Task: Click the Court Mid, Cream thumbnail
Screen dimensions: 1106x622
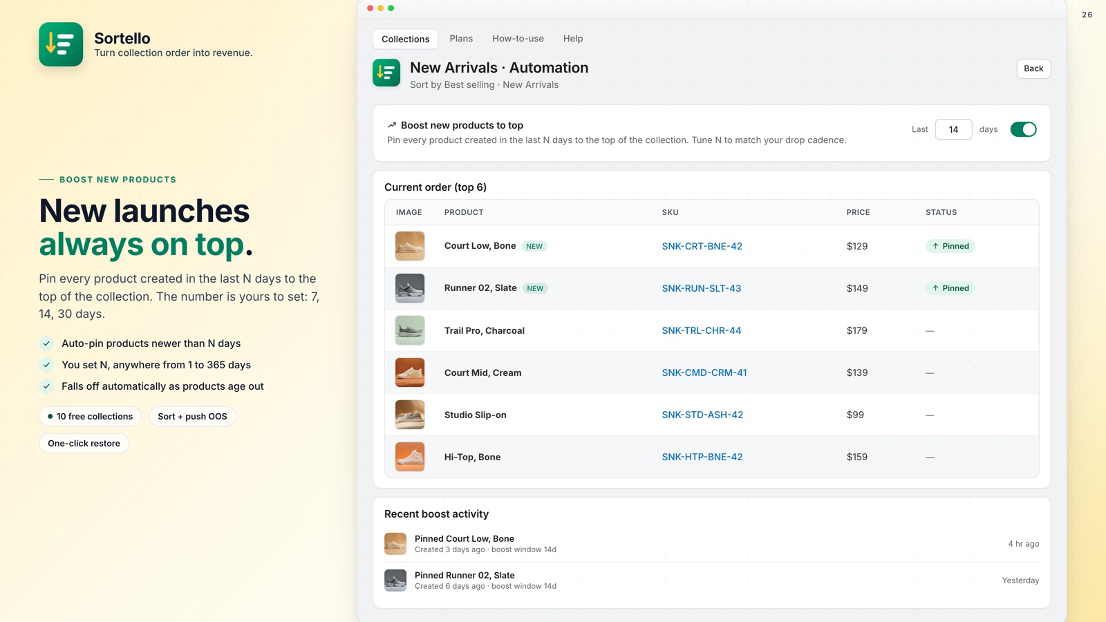Action: [x=410, y=373]
